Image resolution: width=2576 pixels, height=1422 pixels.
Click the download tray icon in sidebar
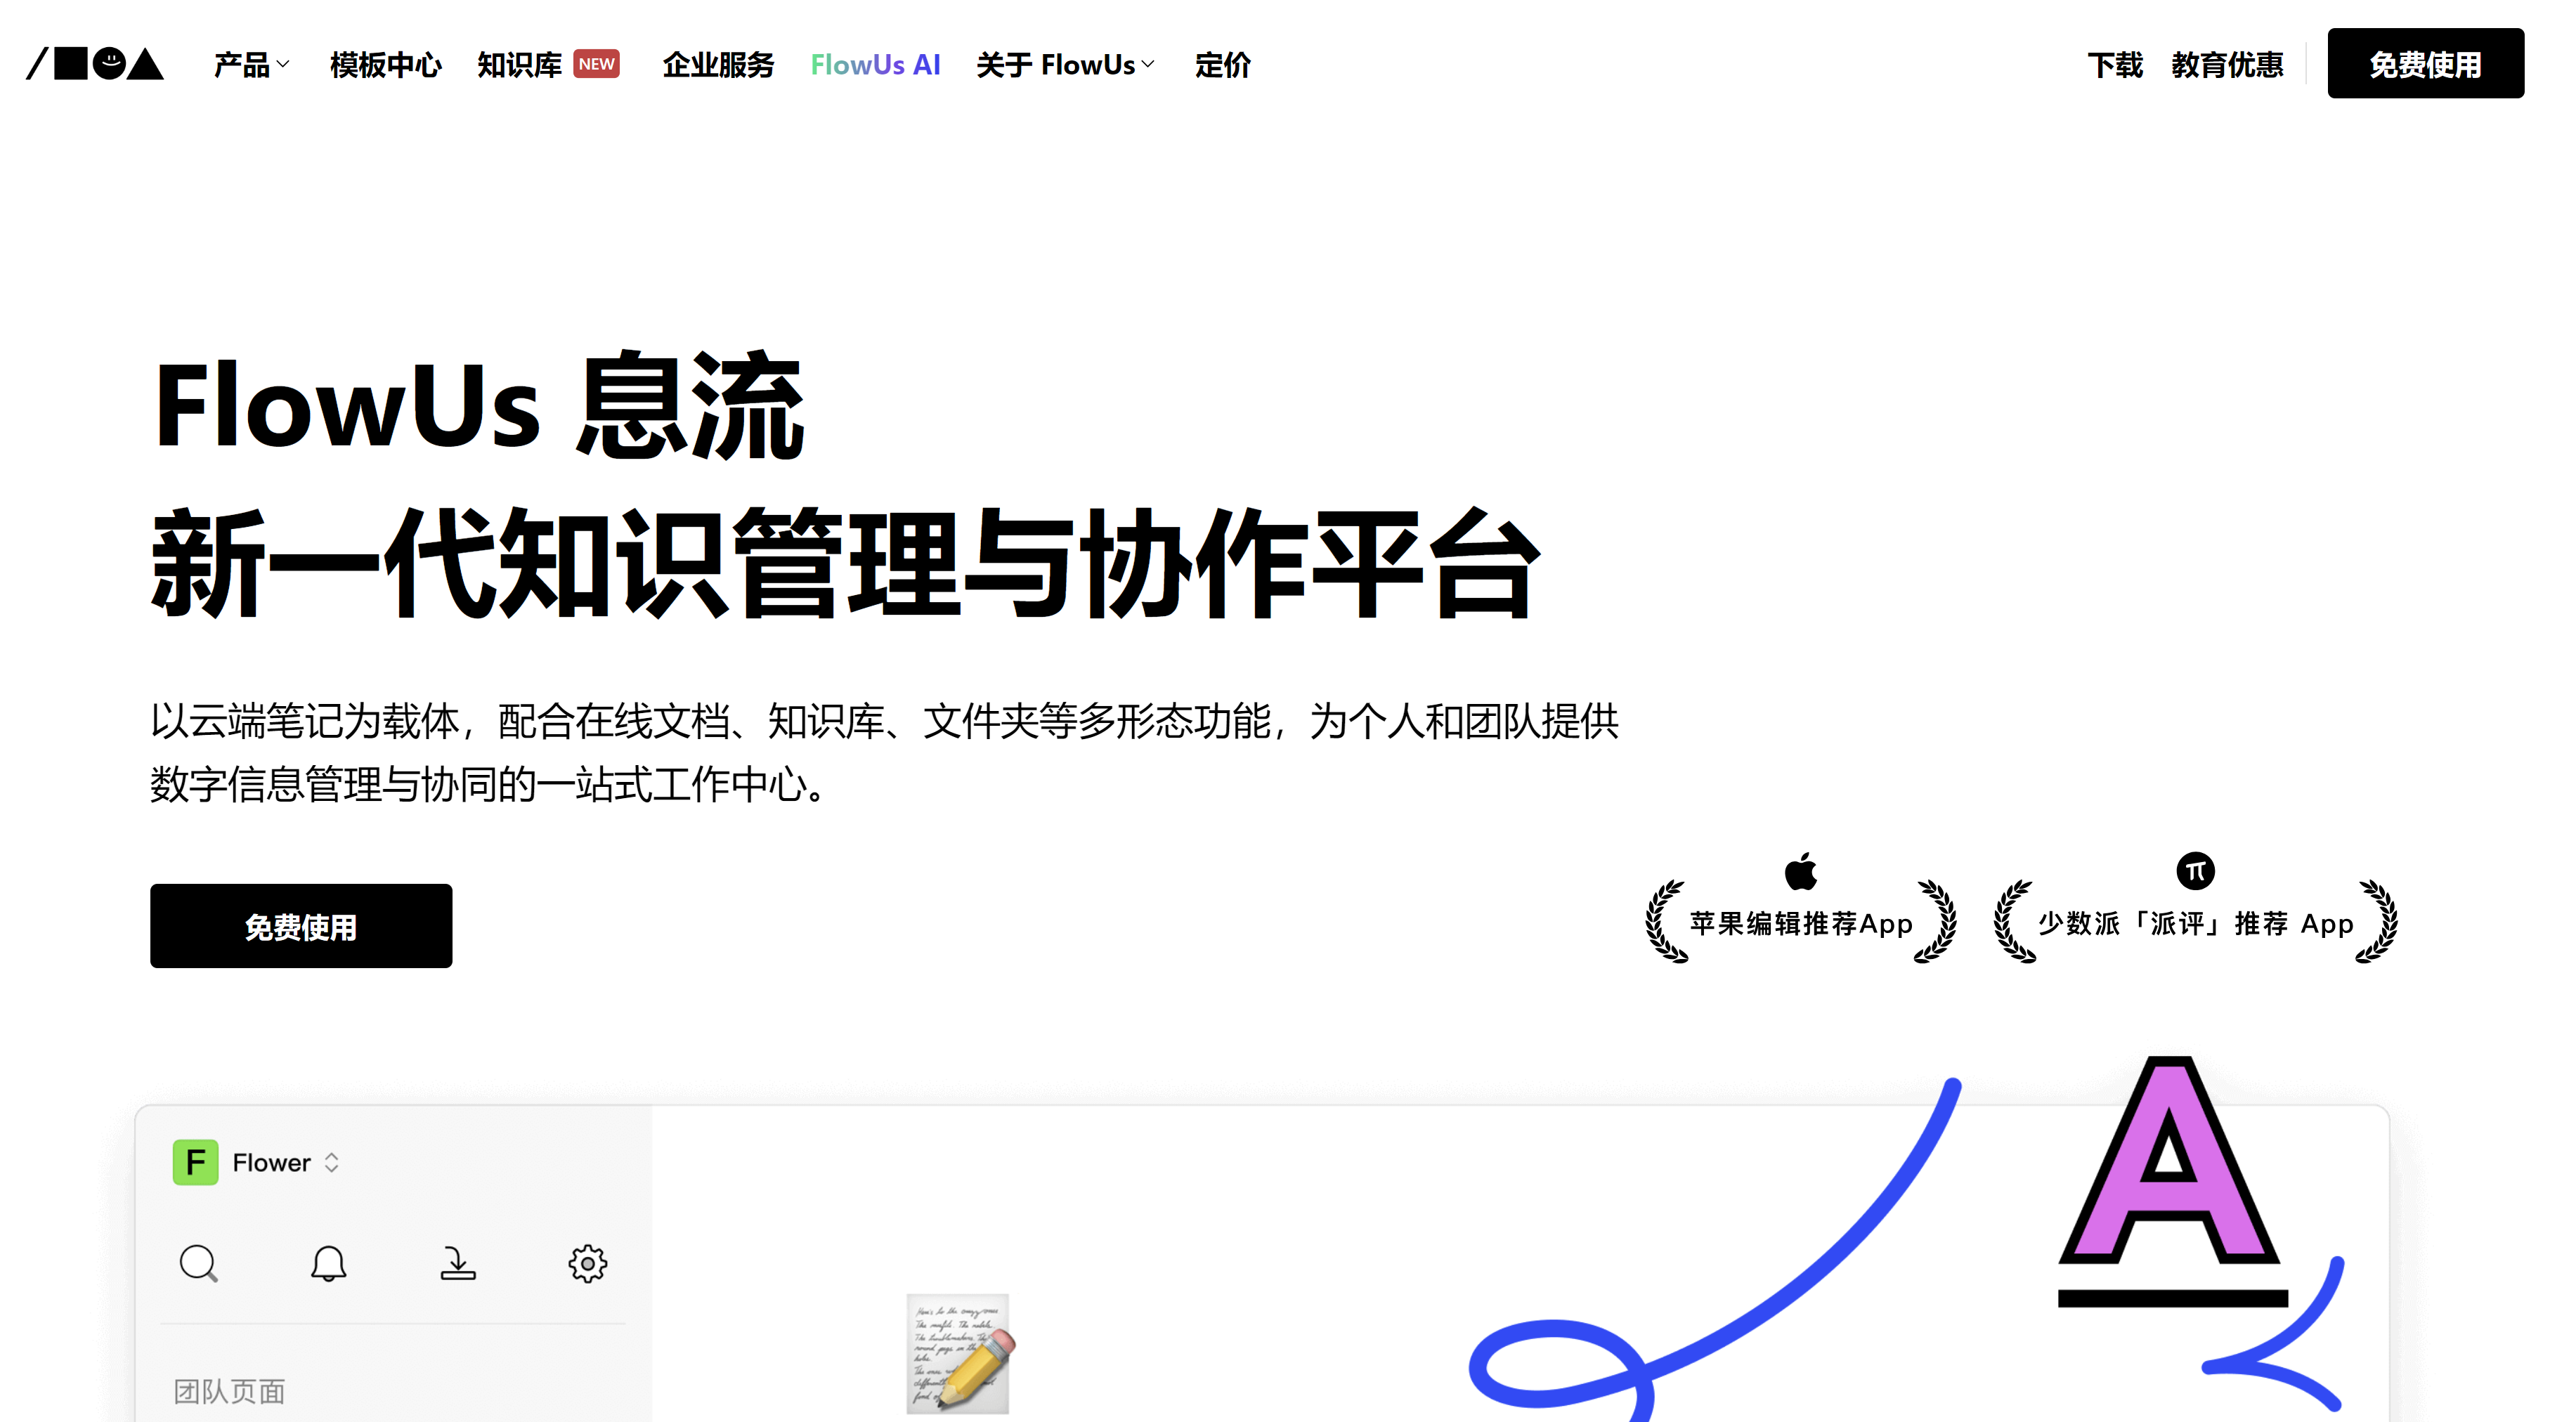[458, 1263]
